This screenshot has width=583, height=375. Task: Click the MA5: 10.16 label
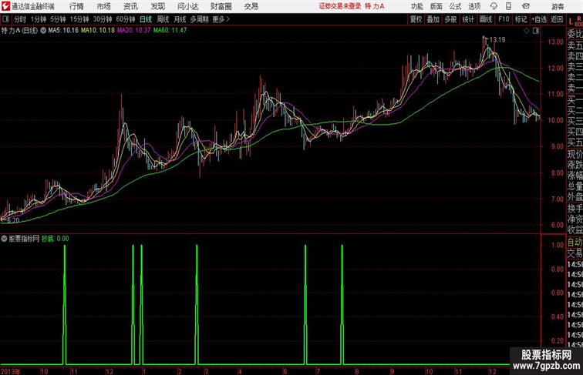(x=63, y=31)
